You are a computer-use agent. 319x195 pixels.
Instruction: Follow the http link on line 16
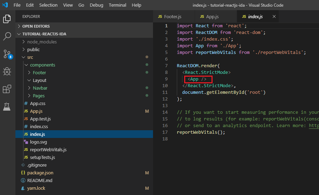[314, 126]
